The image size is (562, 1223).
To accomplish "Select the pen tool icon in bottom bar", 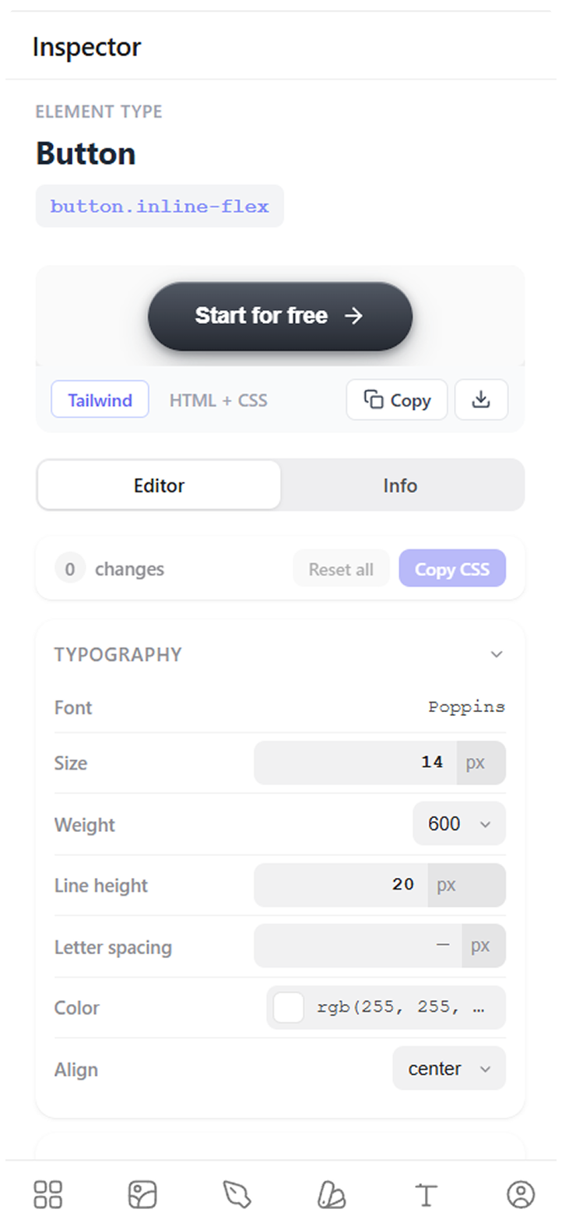I will point(237,1194).
